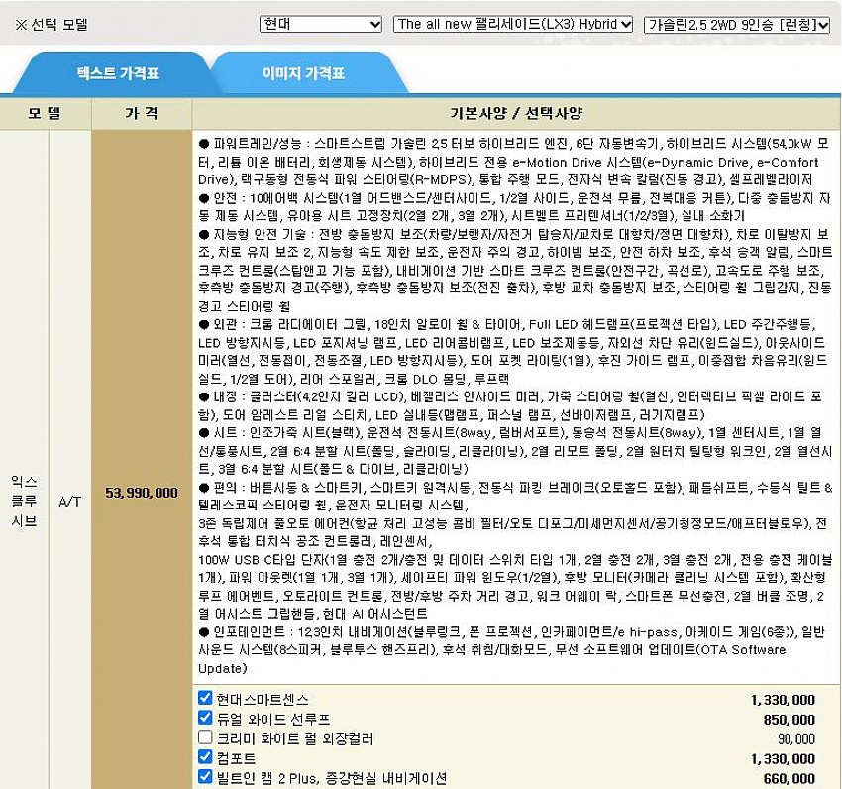
Task: Click the 850,000 sunroof option price
Action: 789,719
